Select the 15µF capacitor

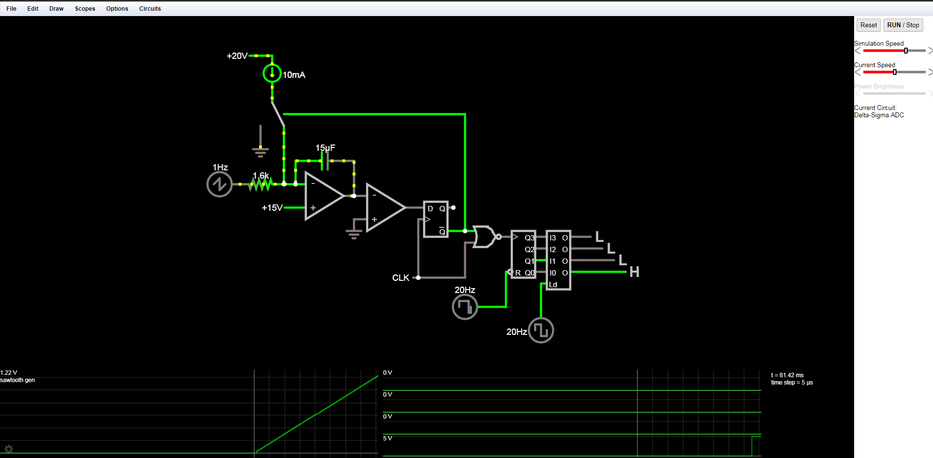pyautogui.click(x=325, y=161)
